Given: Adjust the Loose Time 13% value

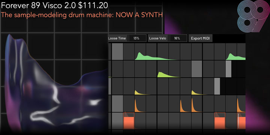Looking at the screenshot, I should [136, 38].
